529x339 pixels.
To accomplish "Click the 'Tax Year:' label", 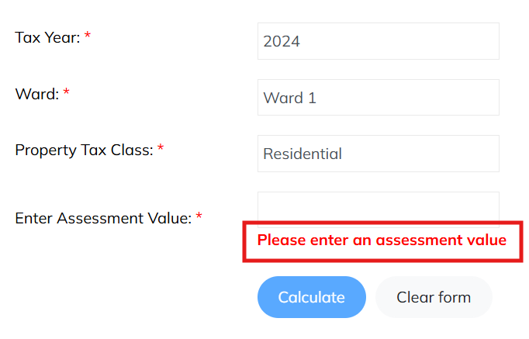I will pos(47,37).
